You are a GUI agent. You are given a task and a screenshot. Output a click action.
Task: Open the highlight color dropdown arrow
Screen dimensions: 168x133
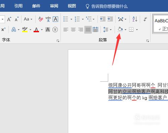point(30,30)
